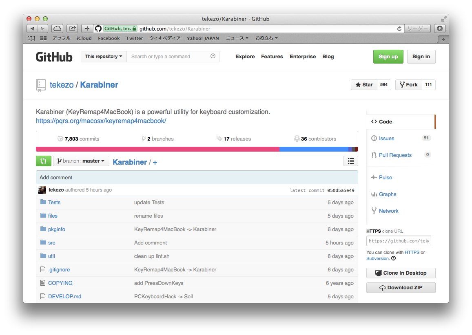This screenshot has height=335, width=472.
Task: Go forward with Safari forward arrow
Action: pyautogui.click(x=43, y=29)
